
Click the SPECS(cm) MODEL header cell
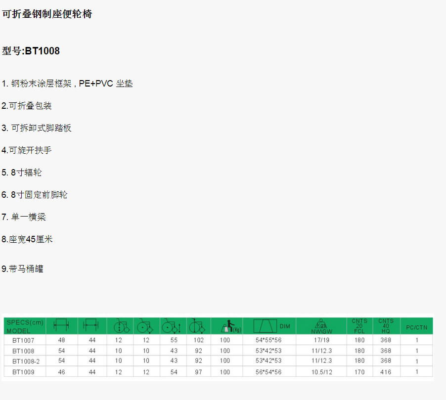point(25,326)
